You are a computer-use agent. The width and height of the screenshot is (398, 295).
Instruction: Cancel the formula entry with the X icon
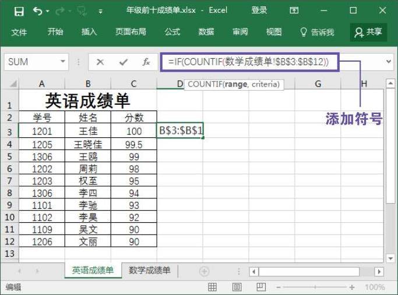[x=100, y=62]
